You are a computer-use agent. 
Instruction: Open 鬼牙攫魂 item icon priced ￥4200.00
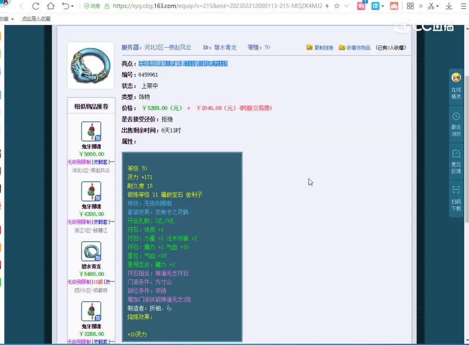(91, 191)
